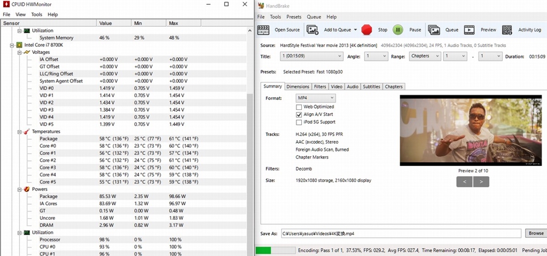Toggle the iPod 5G Support checkbox
547x256 pixels.
[x=299, y=122]
